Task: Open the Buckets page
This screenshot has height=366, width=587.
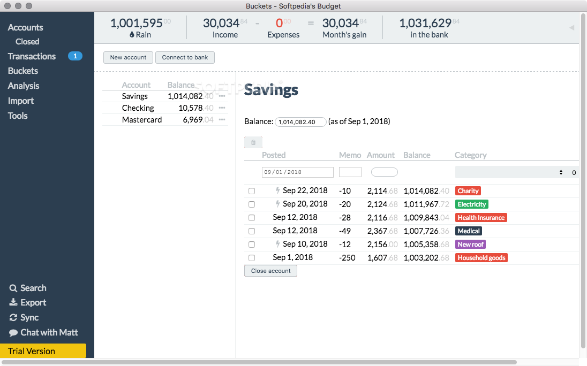Action: pos(23,71)
